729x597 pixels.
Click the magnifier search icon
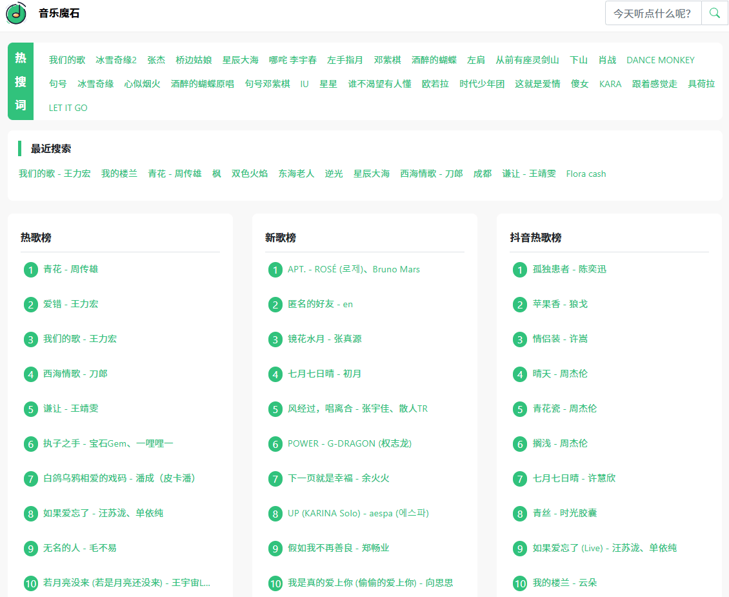(x=714, y=13)
